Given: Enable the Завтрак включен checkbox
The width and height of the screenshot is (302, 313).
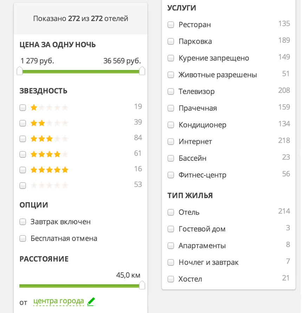Looking at the screenshot, I should click(22, 222).
